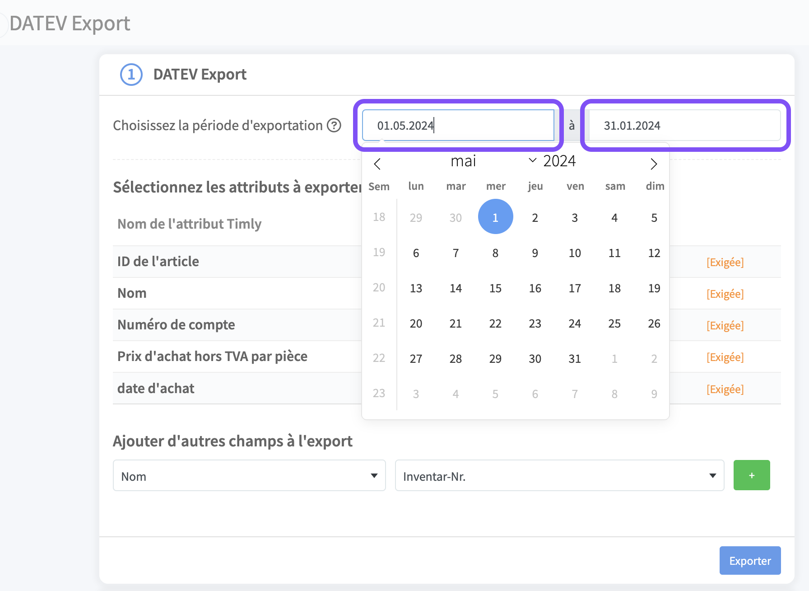Click the step 1 circle icon
The height and width of the screenshot is (591, 809).
pyautogui.click(x=131, y=75)
